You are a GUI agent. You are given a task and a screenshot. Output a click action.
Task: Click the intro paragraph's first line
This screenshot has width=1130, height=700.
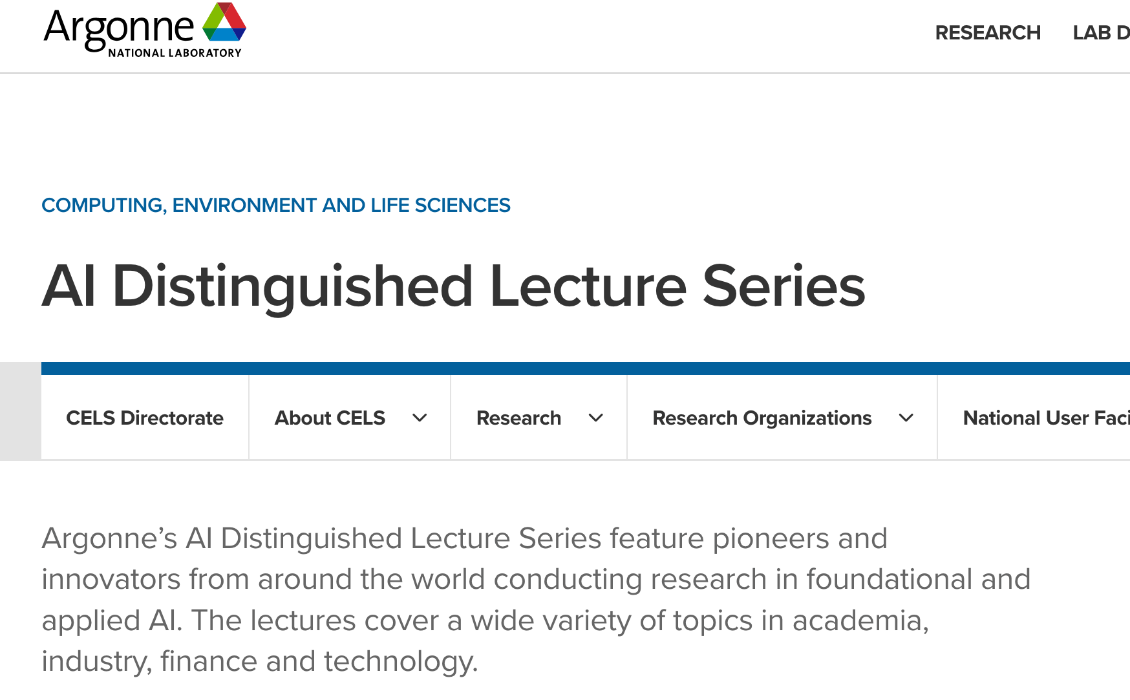[x=464, y=538]
